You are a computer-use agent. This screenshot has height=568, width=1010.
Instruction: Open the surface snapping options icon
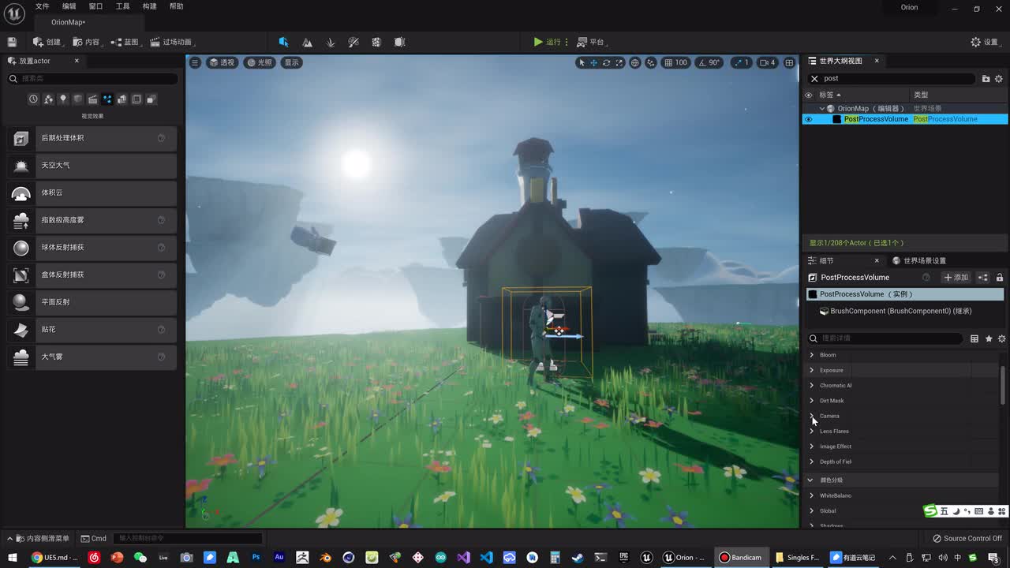[651, 62]
